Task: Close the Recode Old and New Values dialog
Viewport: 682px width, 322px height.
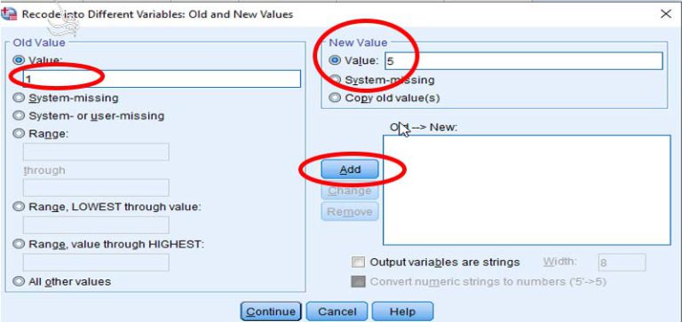Action: tap(665, 14)
